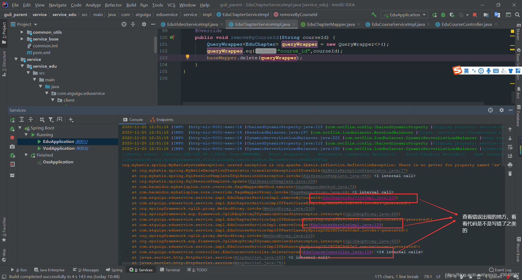Collapse the service_edu module node

[x=22, y=66]
